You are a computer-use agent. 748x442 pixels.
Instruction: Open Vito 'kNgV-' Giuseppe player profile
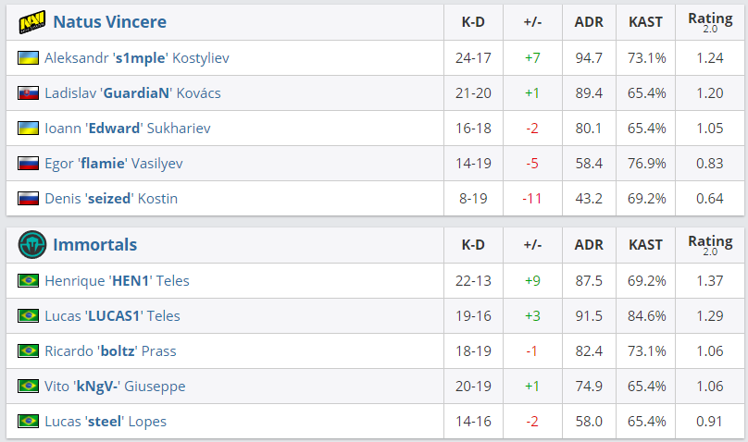[x=115, y=387]
